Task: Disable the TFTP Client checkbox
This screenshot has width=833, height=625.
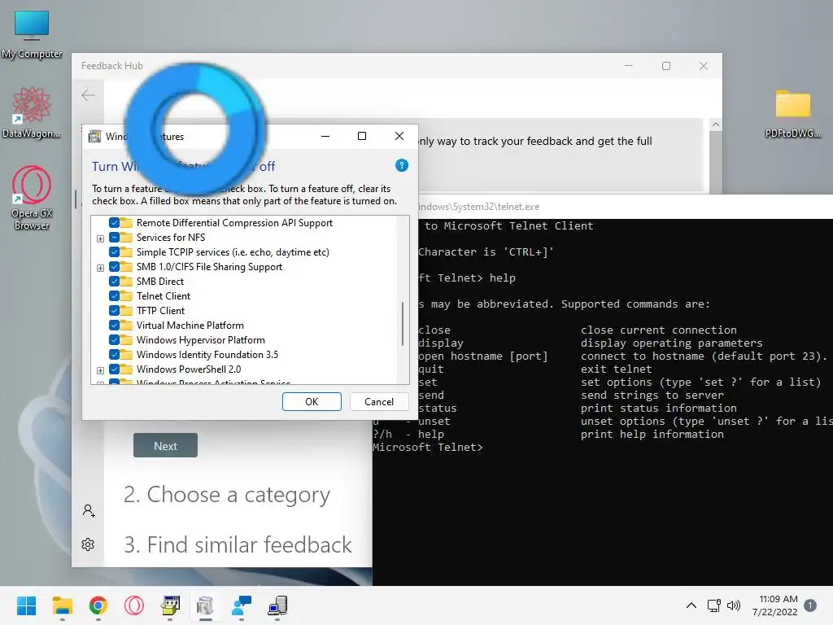Action: point(114,310)
